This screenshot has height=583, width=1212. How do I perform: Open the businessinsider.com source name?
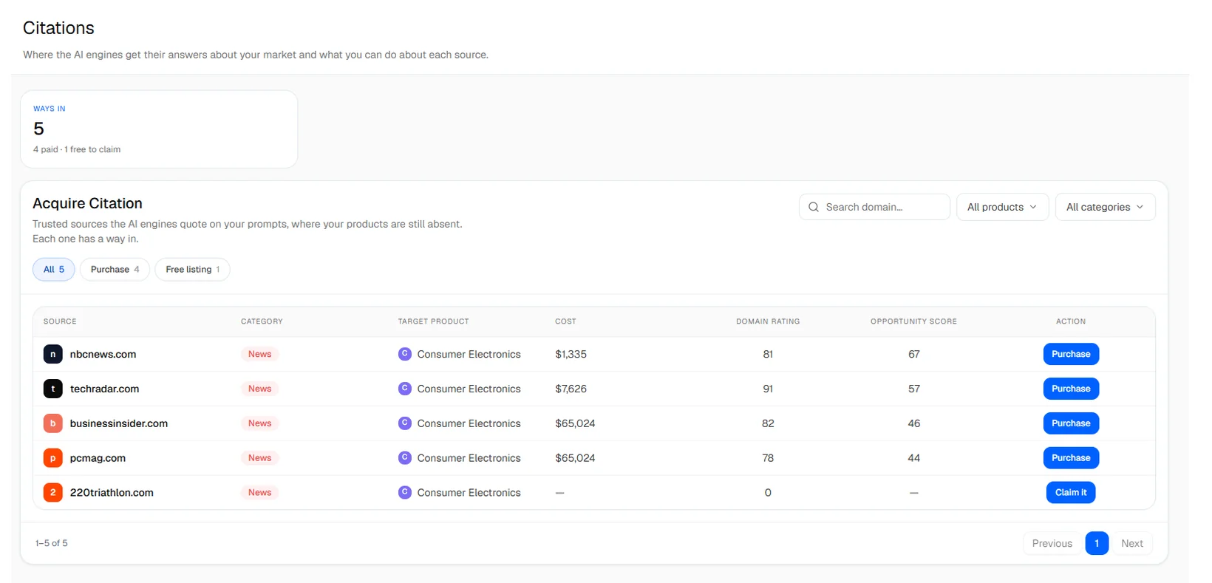119,423
